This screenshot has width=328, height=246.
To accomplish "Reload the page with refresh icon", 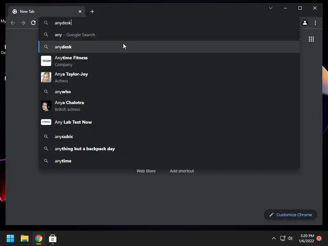I will (33, 23).
